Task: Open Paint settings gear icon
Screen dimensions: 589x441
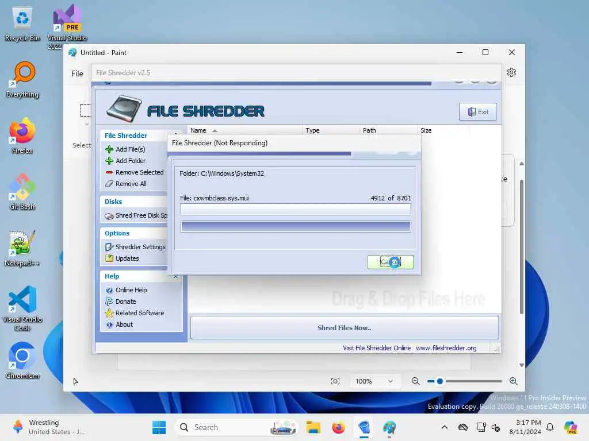Action: click(511, 72)
